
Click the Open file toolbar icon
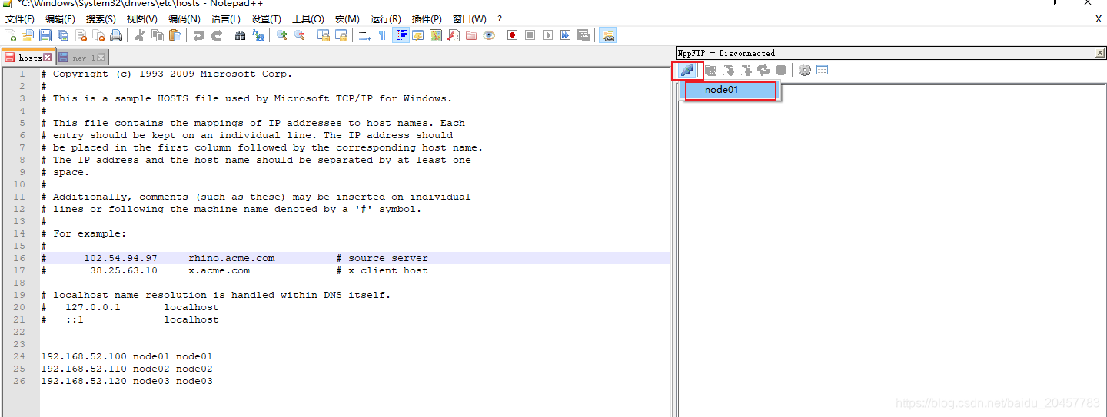point(28,35)
